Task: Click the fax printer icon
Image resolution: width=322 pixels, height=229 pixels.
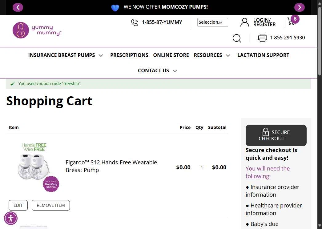Action: [262, 38]
